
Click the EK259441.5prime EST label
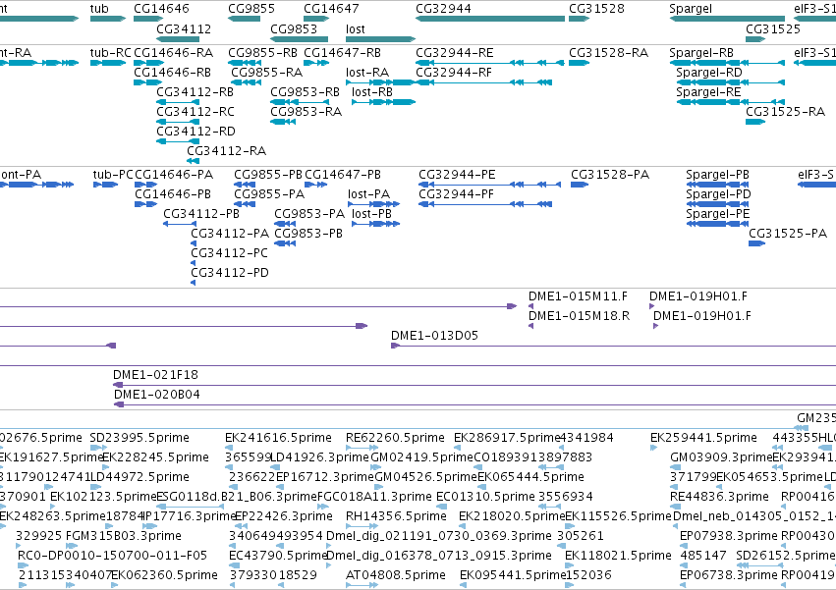[x=703, y=438]
